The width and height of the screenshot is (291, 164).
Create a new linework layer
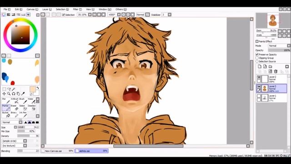[x=265, y=67]
